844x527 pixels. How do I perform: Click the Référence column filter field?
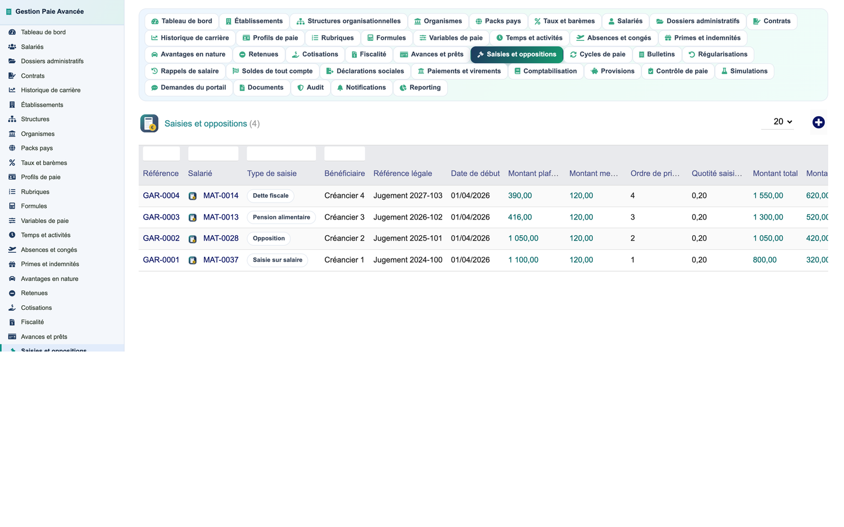click(161, 153)
